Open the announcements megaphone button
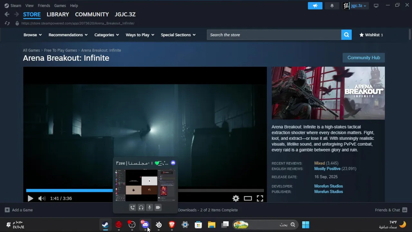The width and height of the screenshot is (412, 232). click(x=315, y=5)
